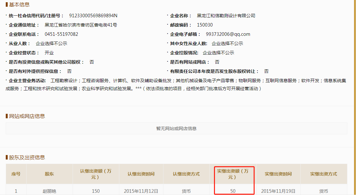Click the 网站或网店信息 section header

(27, 116)
